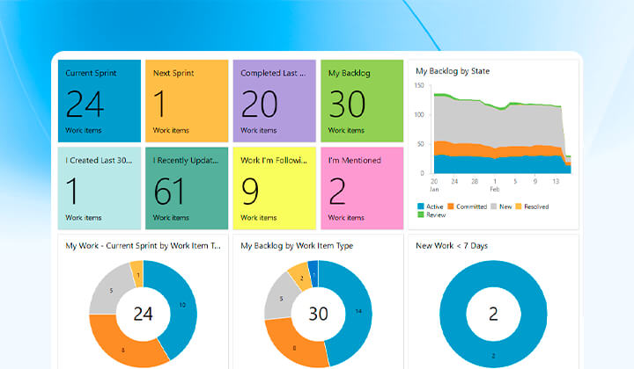The image size is (634, 369).
Task: Open My Backlog by Work Item Type title
Action: tap(297, 246)
